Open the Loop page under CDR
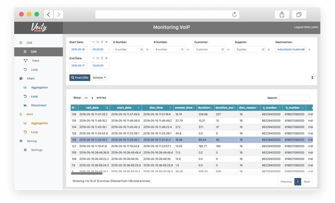Screen dimensions: 335x203 [x=34, y=70]
